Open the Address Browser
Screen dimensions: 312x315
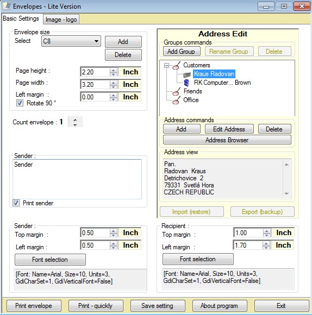tap(227, 140)
